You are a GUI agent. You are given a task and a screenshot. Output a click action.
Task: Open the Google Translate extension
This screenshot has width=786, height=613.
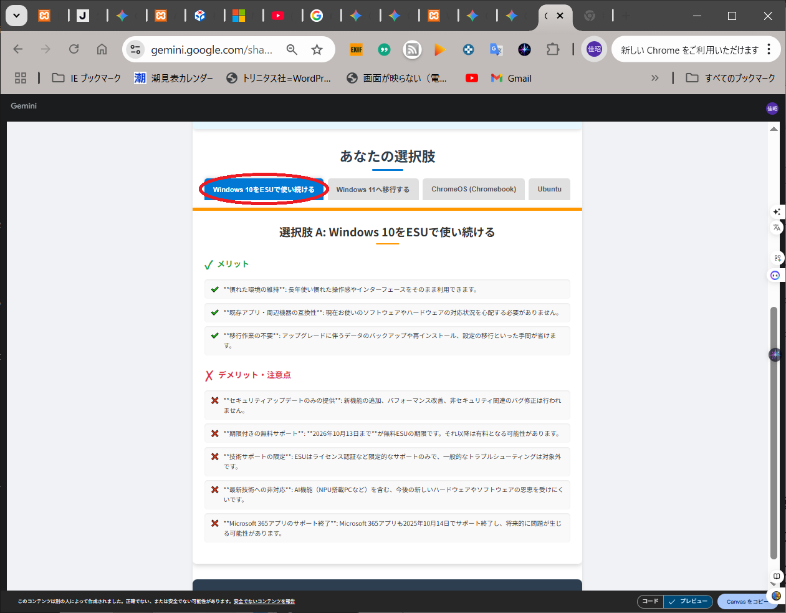pyautogui.click(x=496, y=49)
